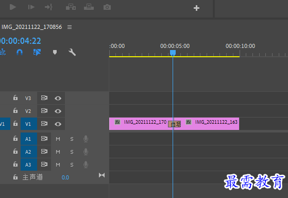
Task: Enable voice-over record on A3
Action: click(x=86, y=164)
